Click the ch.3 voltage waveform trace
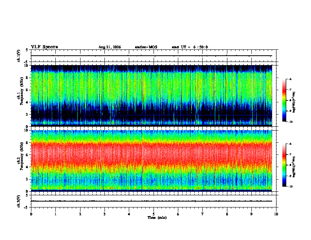The height and width of the screenshot is (240, 311). [151, 201]
